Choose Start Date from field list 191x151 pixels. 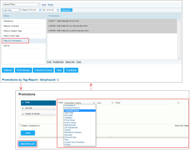(69, 113)
